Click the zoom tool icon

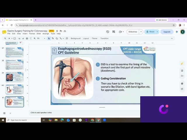pyautogui.click(x=35, y=38)
